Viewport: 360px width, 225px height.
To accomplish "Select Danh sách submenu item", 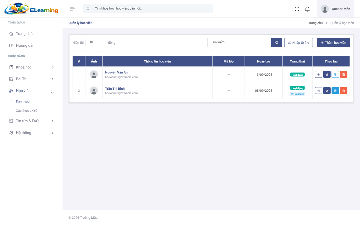I will [x=23, y=101].
